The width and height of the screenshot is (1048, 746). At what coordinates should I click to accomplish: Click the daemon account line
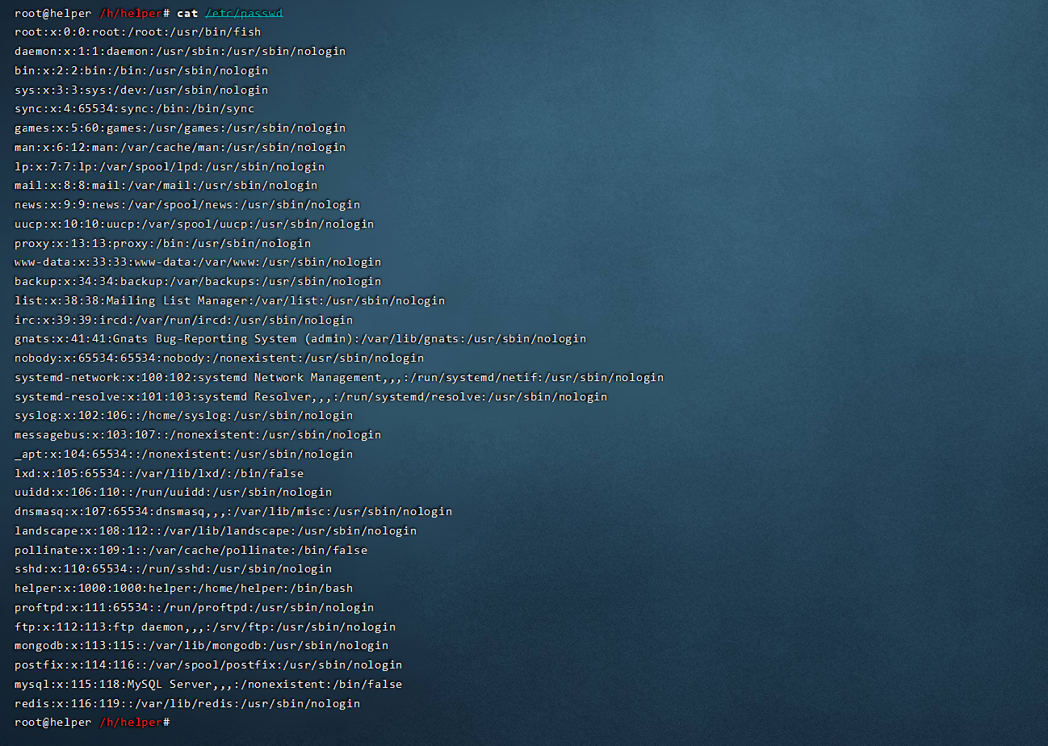pos(178,51)
